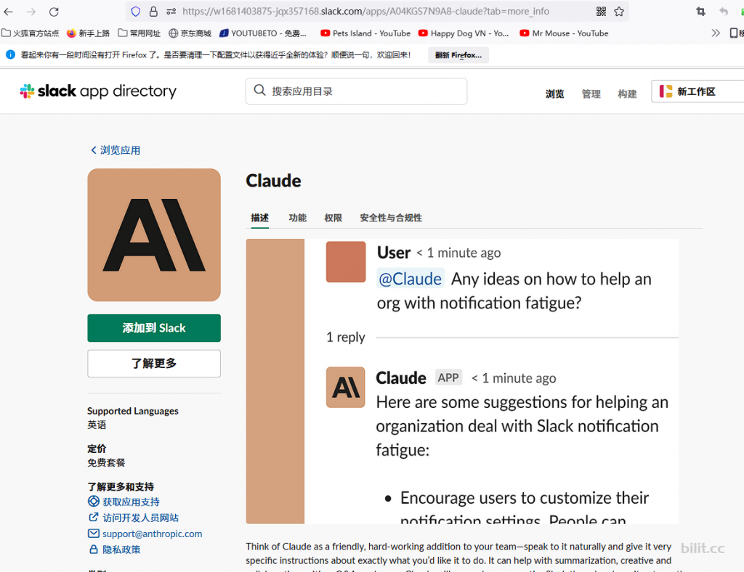
Task: Open the 京东商城 bookmark
Action: click(190, 33)
